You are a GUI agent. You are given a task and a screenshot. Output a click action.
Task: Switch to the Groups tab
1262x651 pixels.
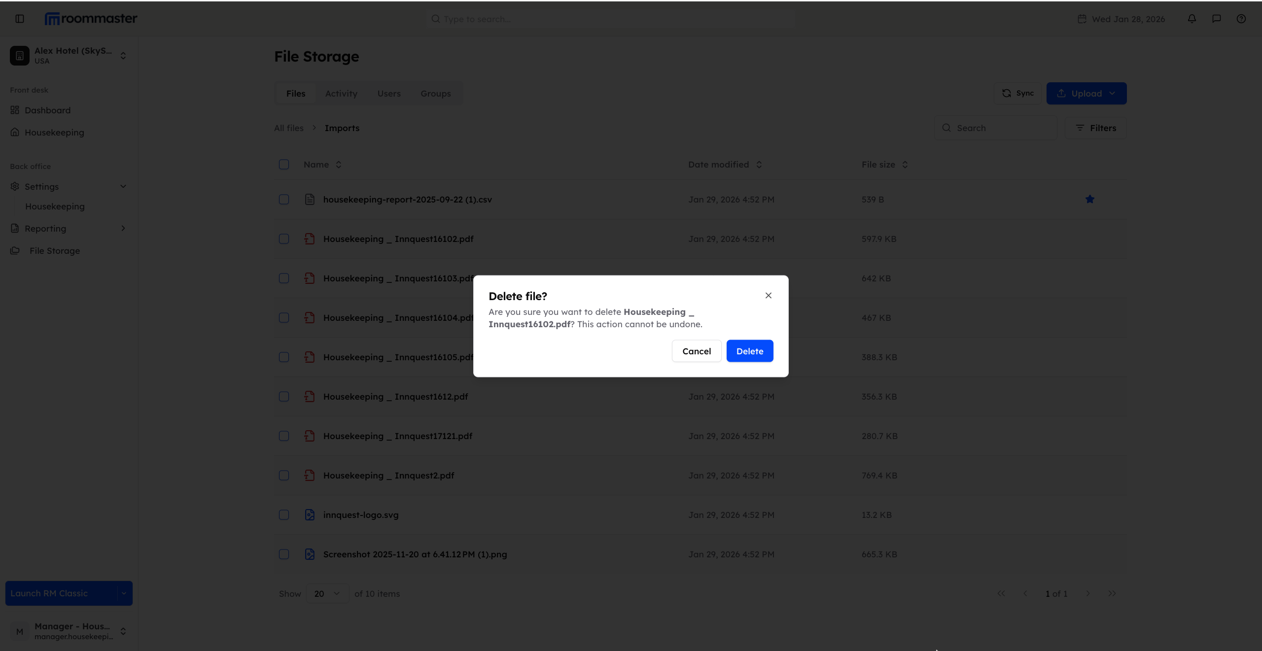pyautogui.click(x=435, y=93)
